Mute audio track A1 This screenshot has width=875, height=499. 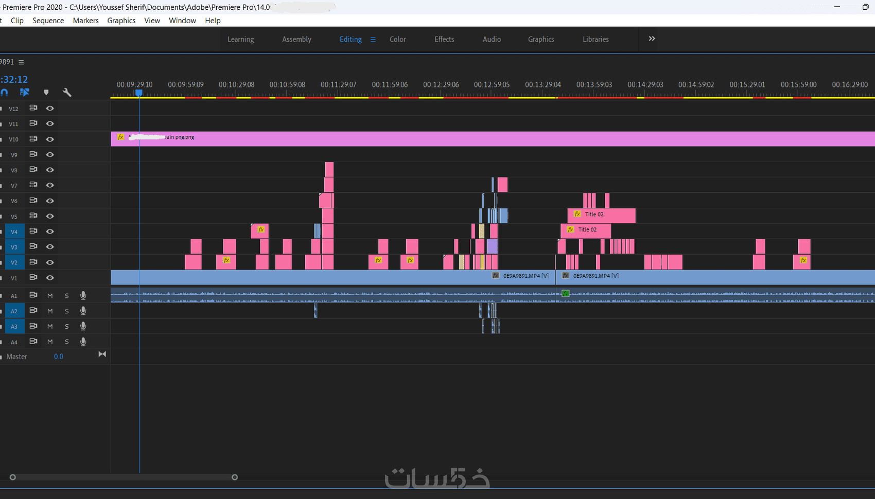click(x=50, y=296)
